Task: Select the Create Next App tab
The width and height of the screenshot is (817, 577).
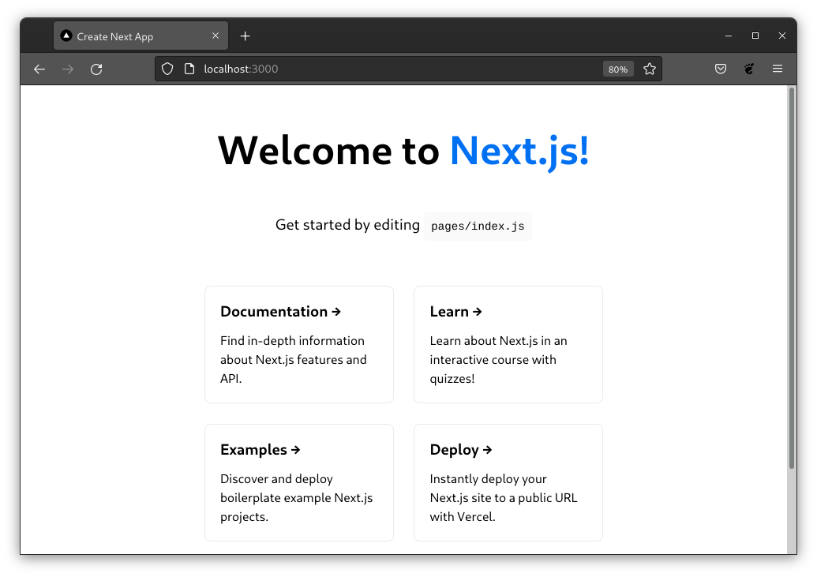Action: click(x=126, y=36)
